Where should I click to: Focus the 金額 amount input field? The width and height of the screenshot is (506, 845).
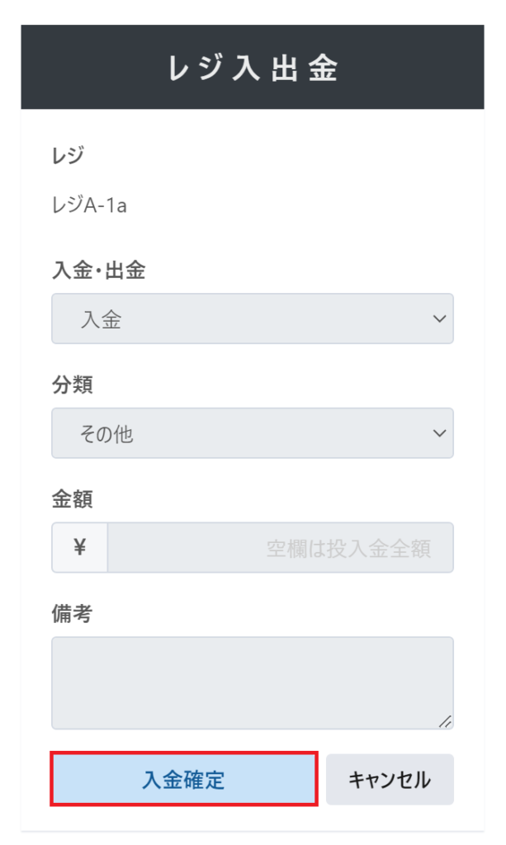pyautogui.click(x=281, y=547)
